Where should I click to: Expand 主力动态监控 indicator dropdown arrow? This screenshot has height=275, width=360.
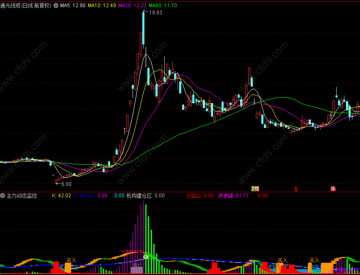[x=3, y=196]
